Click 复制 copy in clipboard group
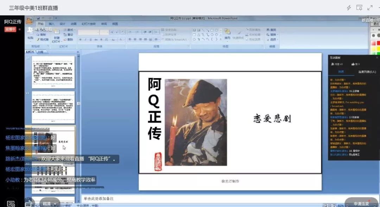Image resolution: width=380 pixels, height=207 pixels. pyautogui.click(x=41, y=34)
